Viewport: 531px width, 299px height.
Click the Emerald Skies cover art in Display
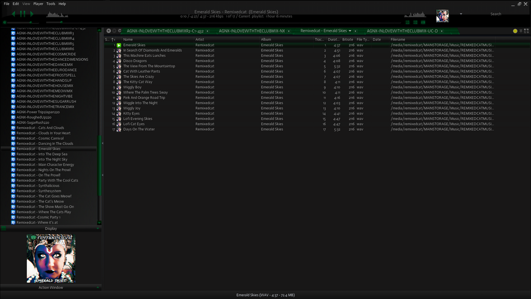51,259
